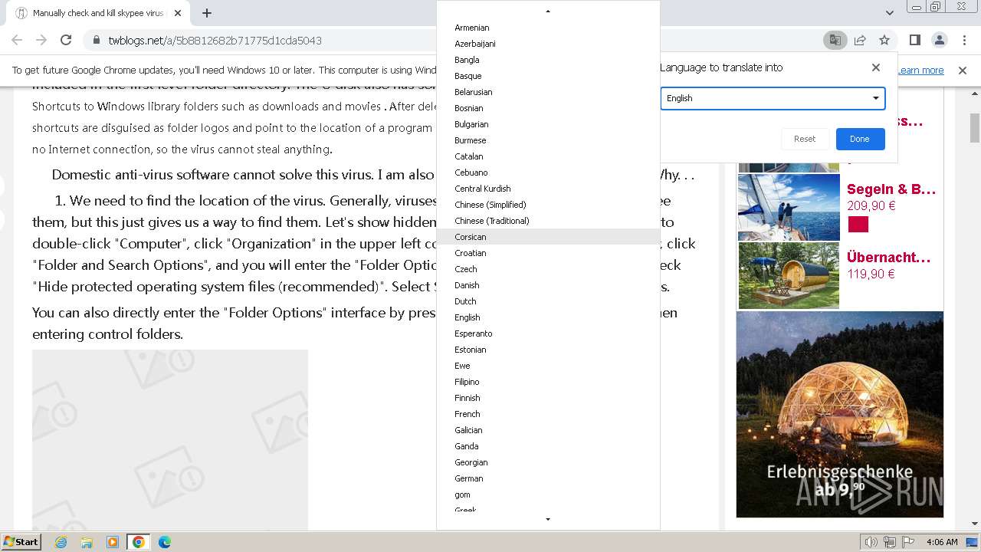Select Bulgarian language option
The height and width of the screenshot is (552, 981).
coord(548,124)
